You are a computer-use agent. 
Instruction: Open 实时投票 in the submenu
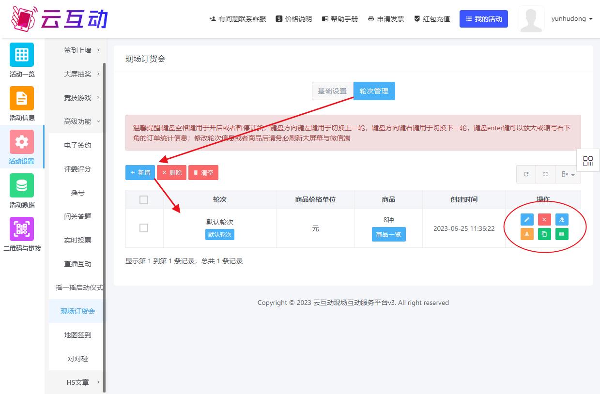(x=77, y=240)
